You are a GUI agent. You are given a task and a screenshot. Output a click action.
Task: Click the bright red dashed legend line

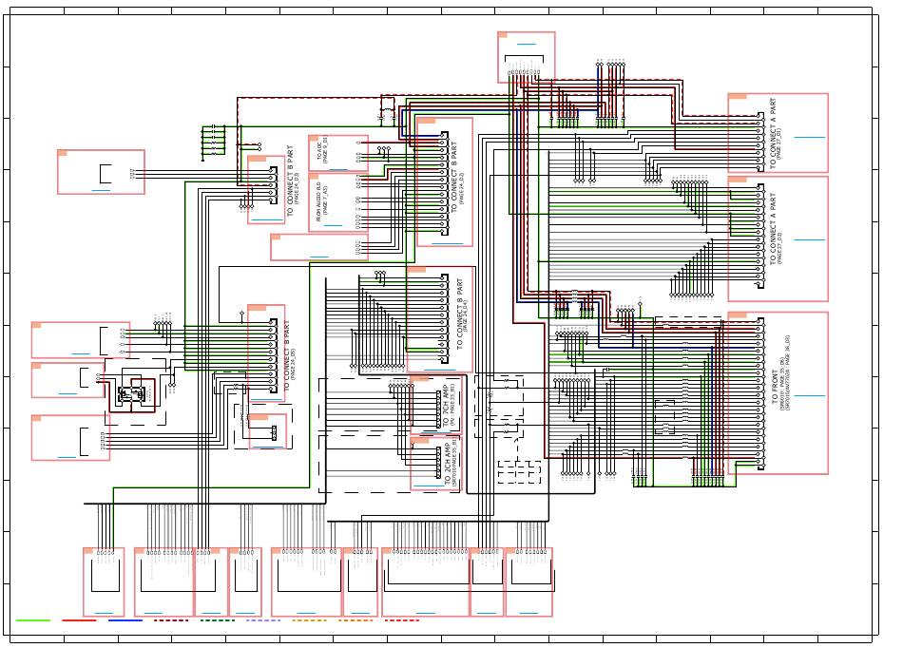[401, 620]
